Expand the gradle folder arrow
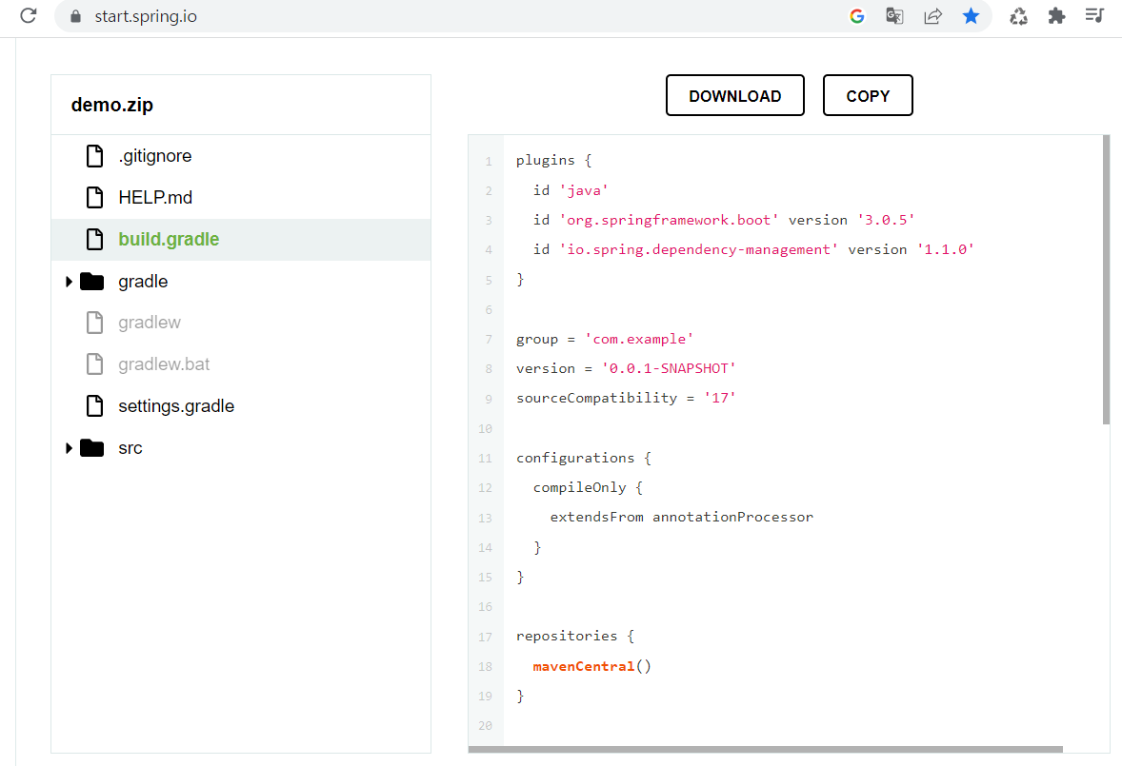 pyautogui.click(x=69, y=282)
